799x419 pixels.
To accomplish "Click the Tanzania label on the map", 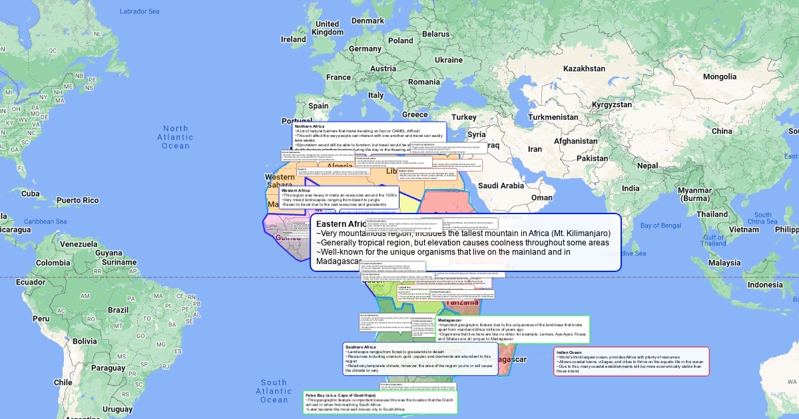I will coord(462,303).
